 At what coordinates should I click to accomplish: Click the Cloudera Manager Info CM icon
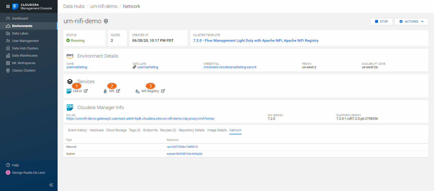pyautogui.click(x=70, y=107)
